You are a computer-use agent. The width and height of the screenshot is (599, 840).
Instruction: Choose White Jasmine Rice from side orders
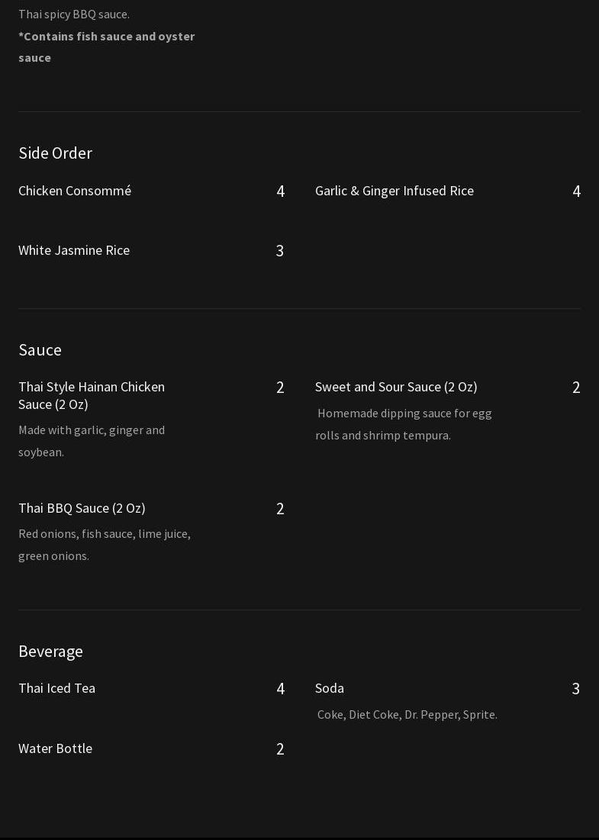click(x=74, y=250)
